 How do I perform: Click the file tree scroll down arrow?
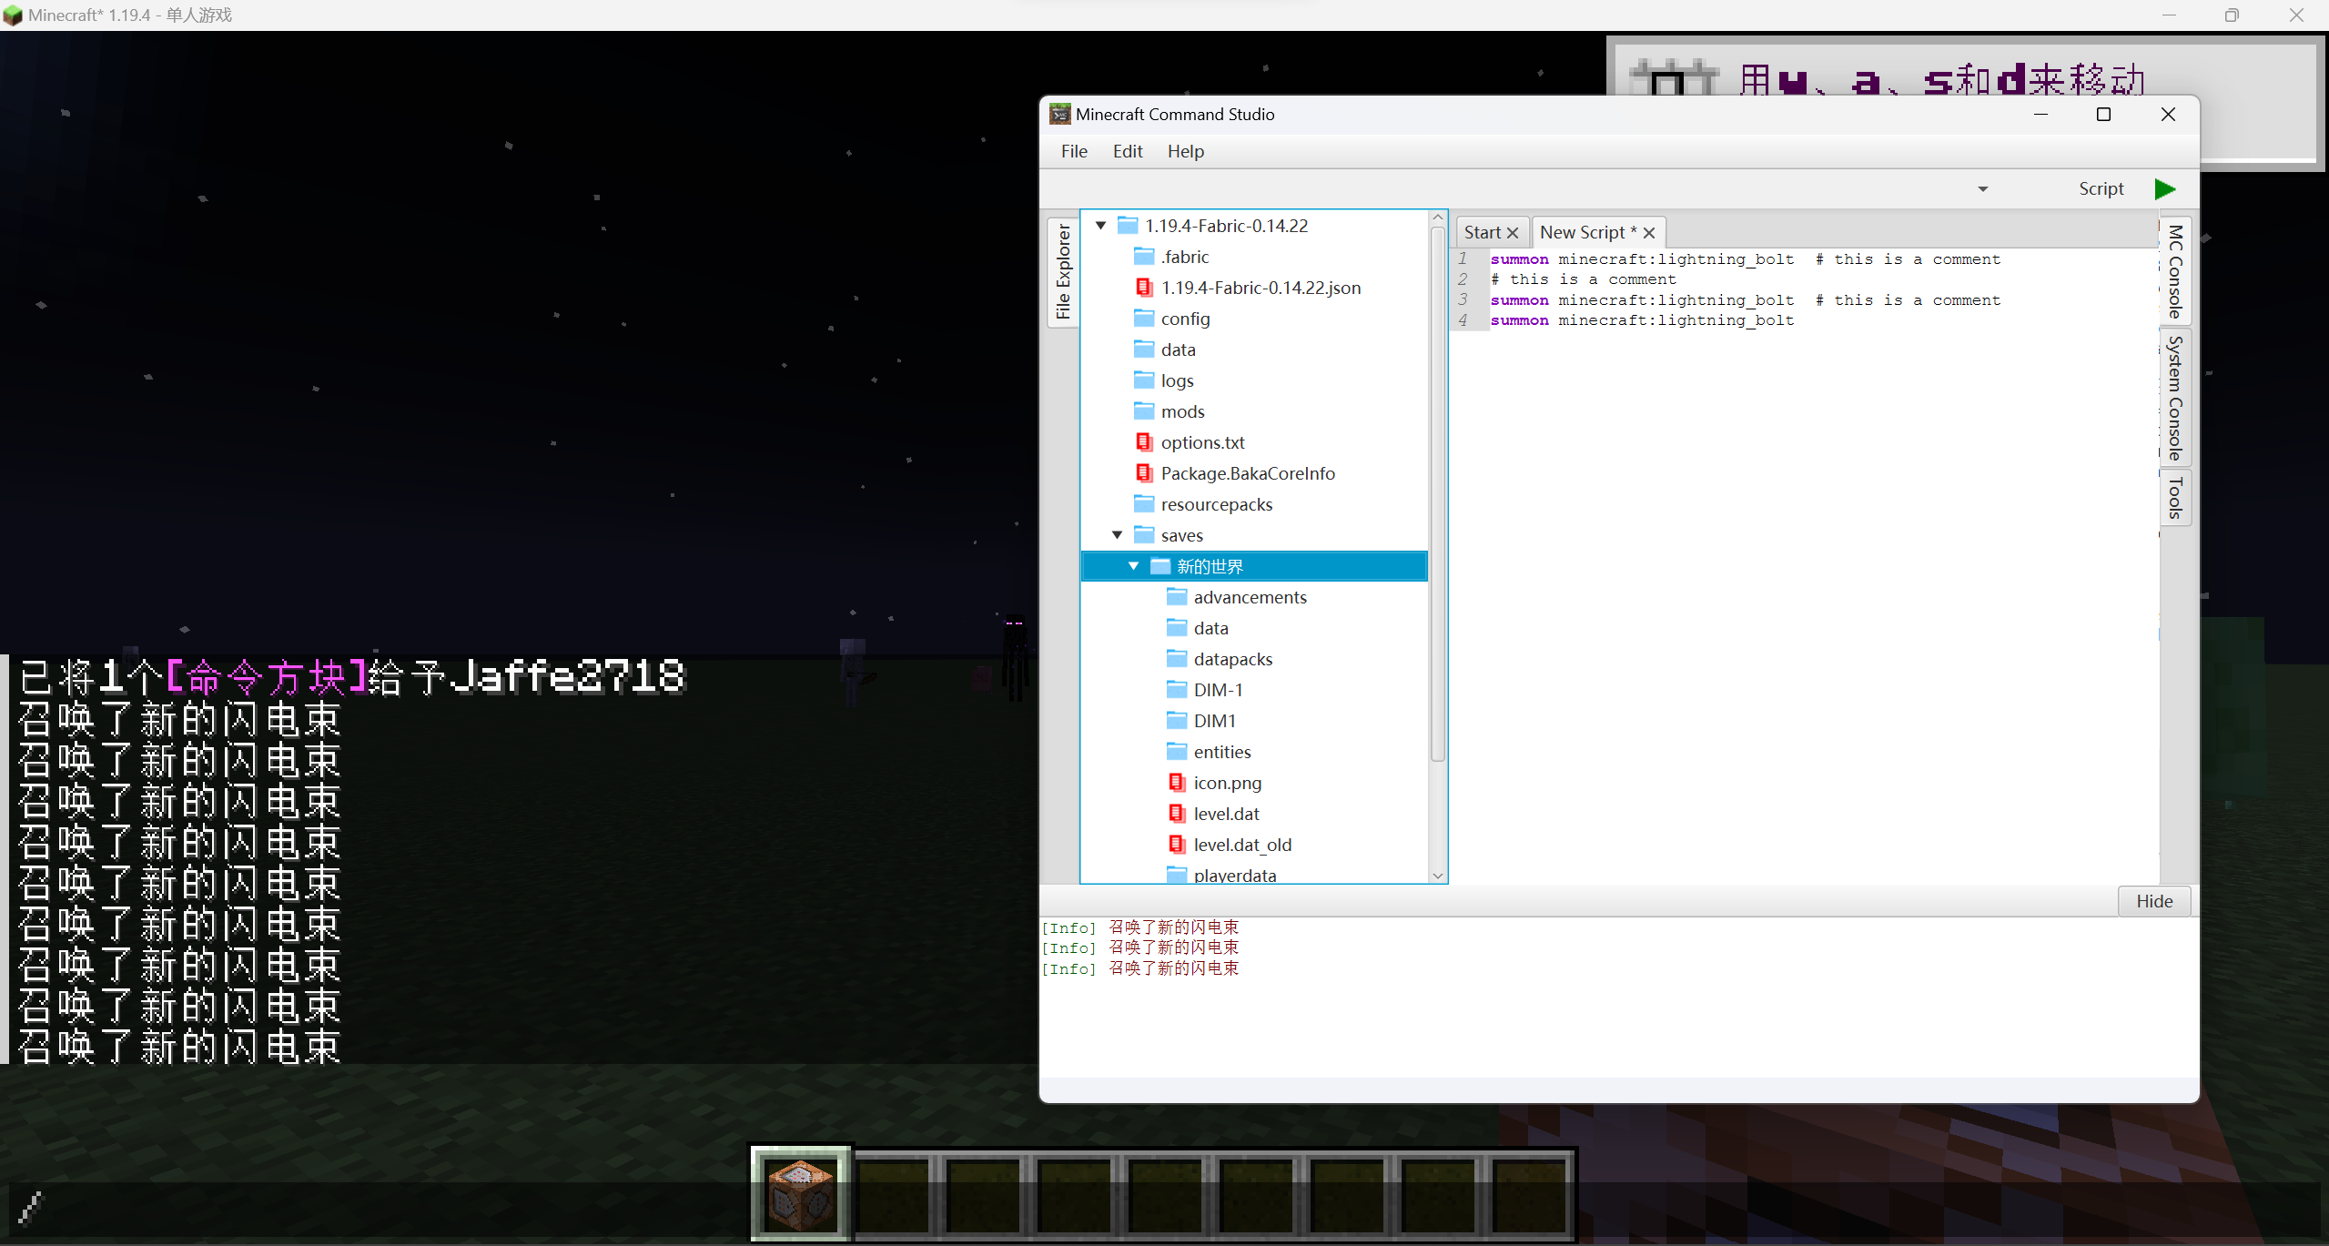coord(1438,876)
